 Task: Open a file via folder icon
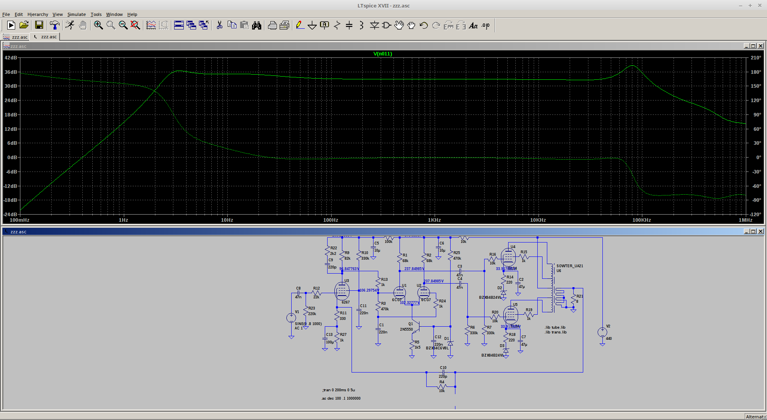tap(24, 25)
